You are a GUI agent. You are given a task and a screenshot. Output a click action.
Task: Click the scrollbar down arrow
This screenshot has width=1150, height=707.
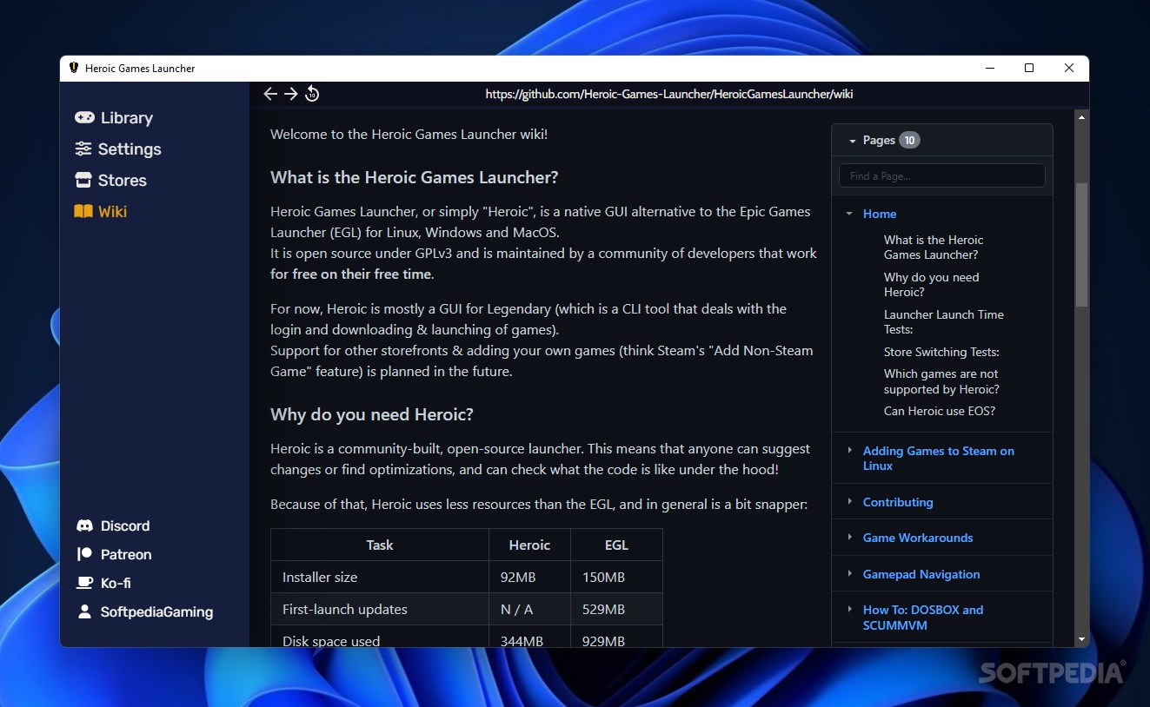point(1081,639)
